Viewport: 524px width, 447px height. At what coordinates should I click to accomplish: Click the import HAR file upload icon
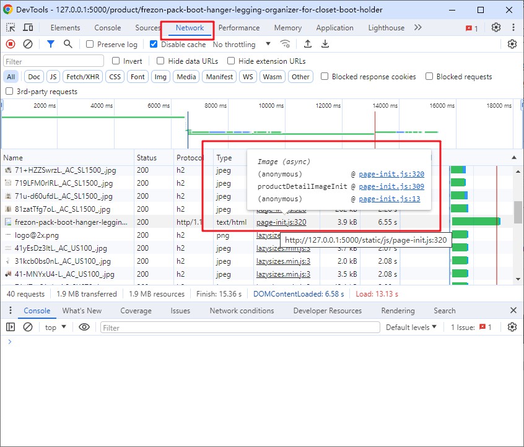click(x=308, y=44)
